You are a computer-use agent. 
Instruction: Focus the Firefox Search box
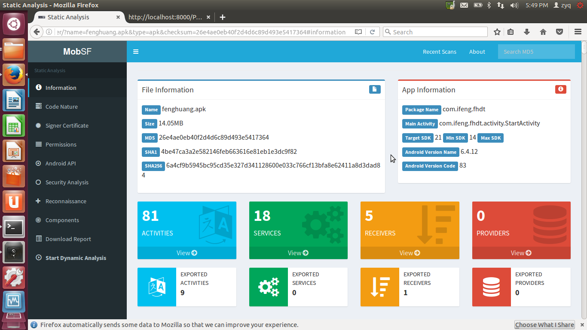pos(435,32)
